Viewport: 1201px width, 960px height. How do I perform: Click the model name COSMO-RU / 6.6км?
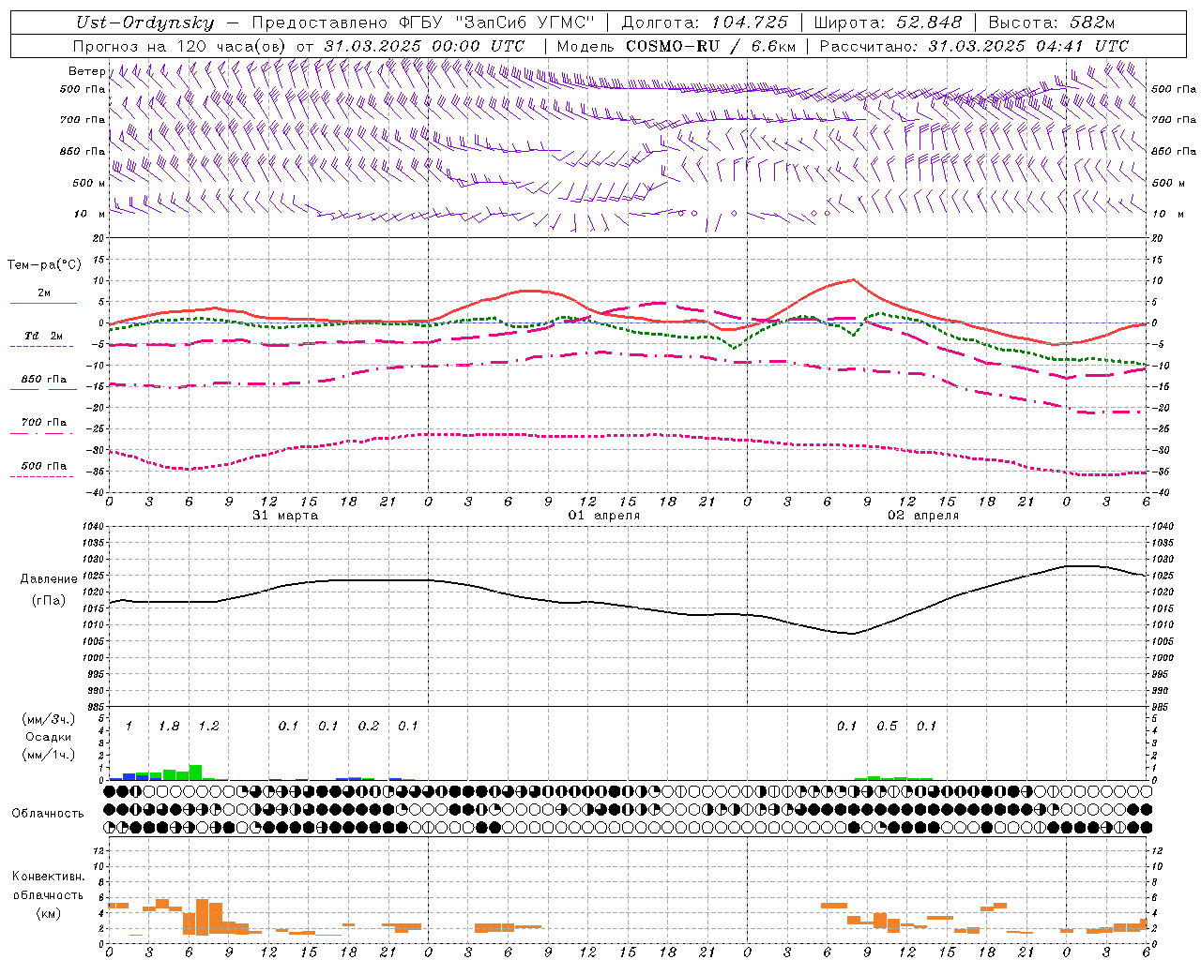[711, 46]
